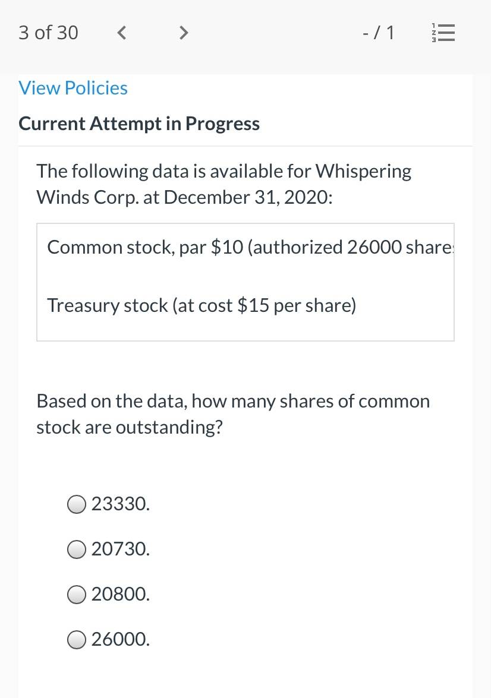Open the View Policies link

click(x=73, y=88)
